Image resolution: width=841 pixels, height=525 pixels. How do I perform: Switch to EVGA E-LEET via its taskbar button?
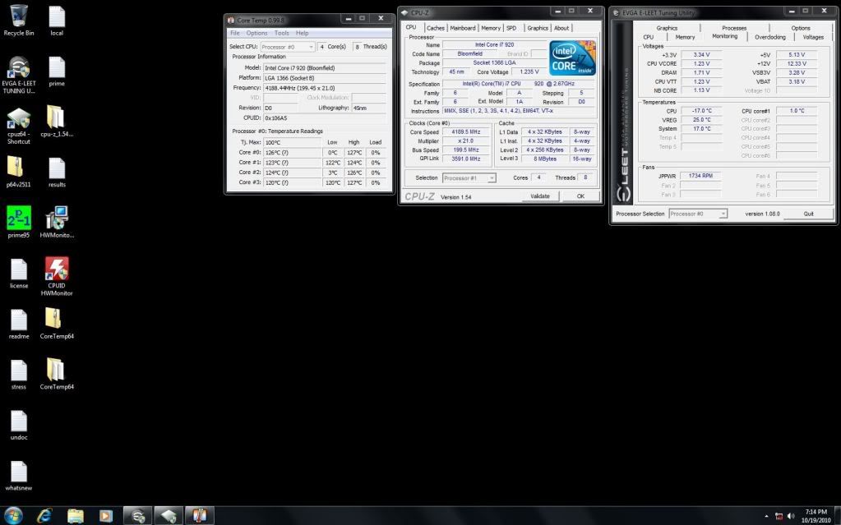pyautogui.click(x=138, y=516)
